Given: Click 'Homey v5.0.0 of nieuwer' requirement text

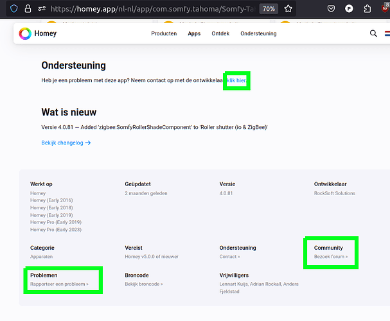Looking at the screenshot, I should [x=152, y=257].
